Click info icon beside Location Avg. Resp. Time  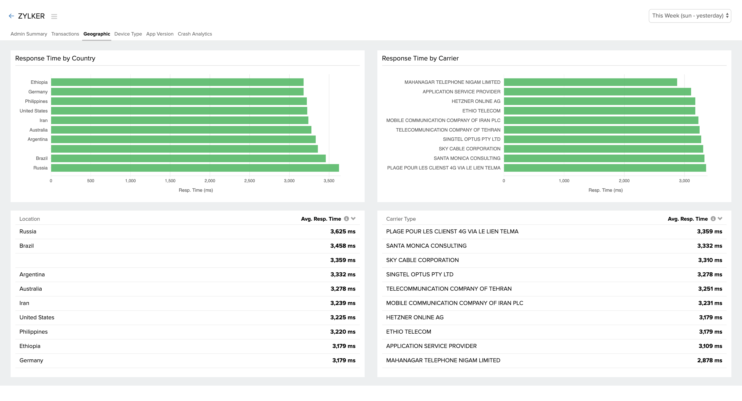[346, 219]
